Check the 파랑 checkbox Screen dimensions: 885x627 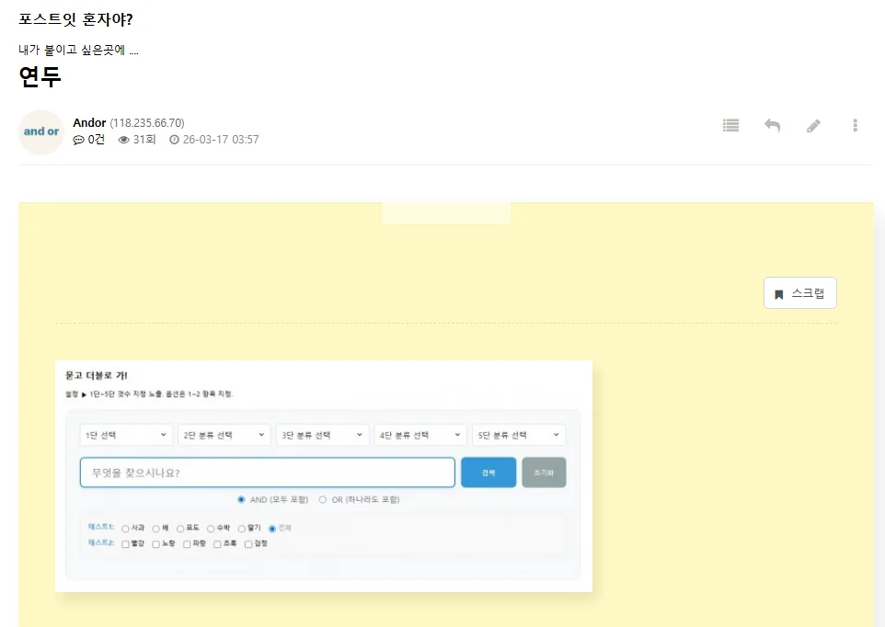tap(186, 544)
